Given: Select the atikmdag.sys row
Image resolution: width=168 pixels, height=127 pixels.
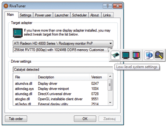Looking at the screenshot, I should point(61,89).
